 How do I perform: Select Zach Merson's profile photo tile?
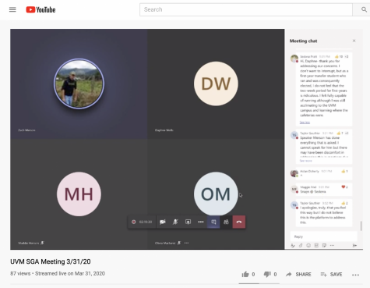79,84
